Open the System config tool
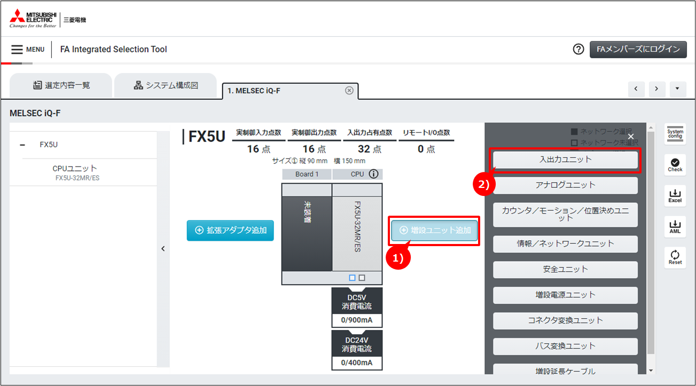Screen dimensions: 696x386 pos(675,134)
